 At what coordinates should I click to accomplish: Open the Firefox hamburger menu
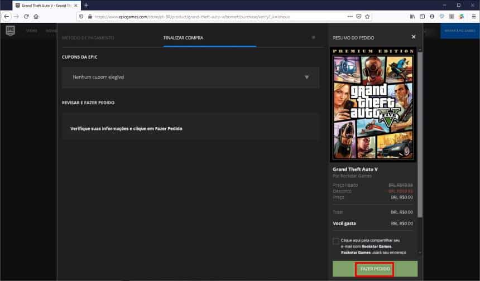[473, 17]
